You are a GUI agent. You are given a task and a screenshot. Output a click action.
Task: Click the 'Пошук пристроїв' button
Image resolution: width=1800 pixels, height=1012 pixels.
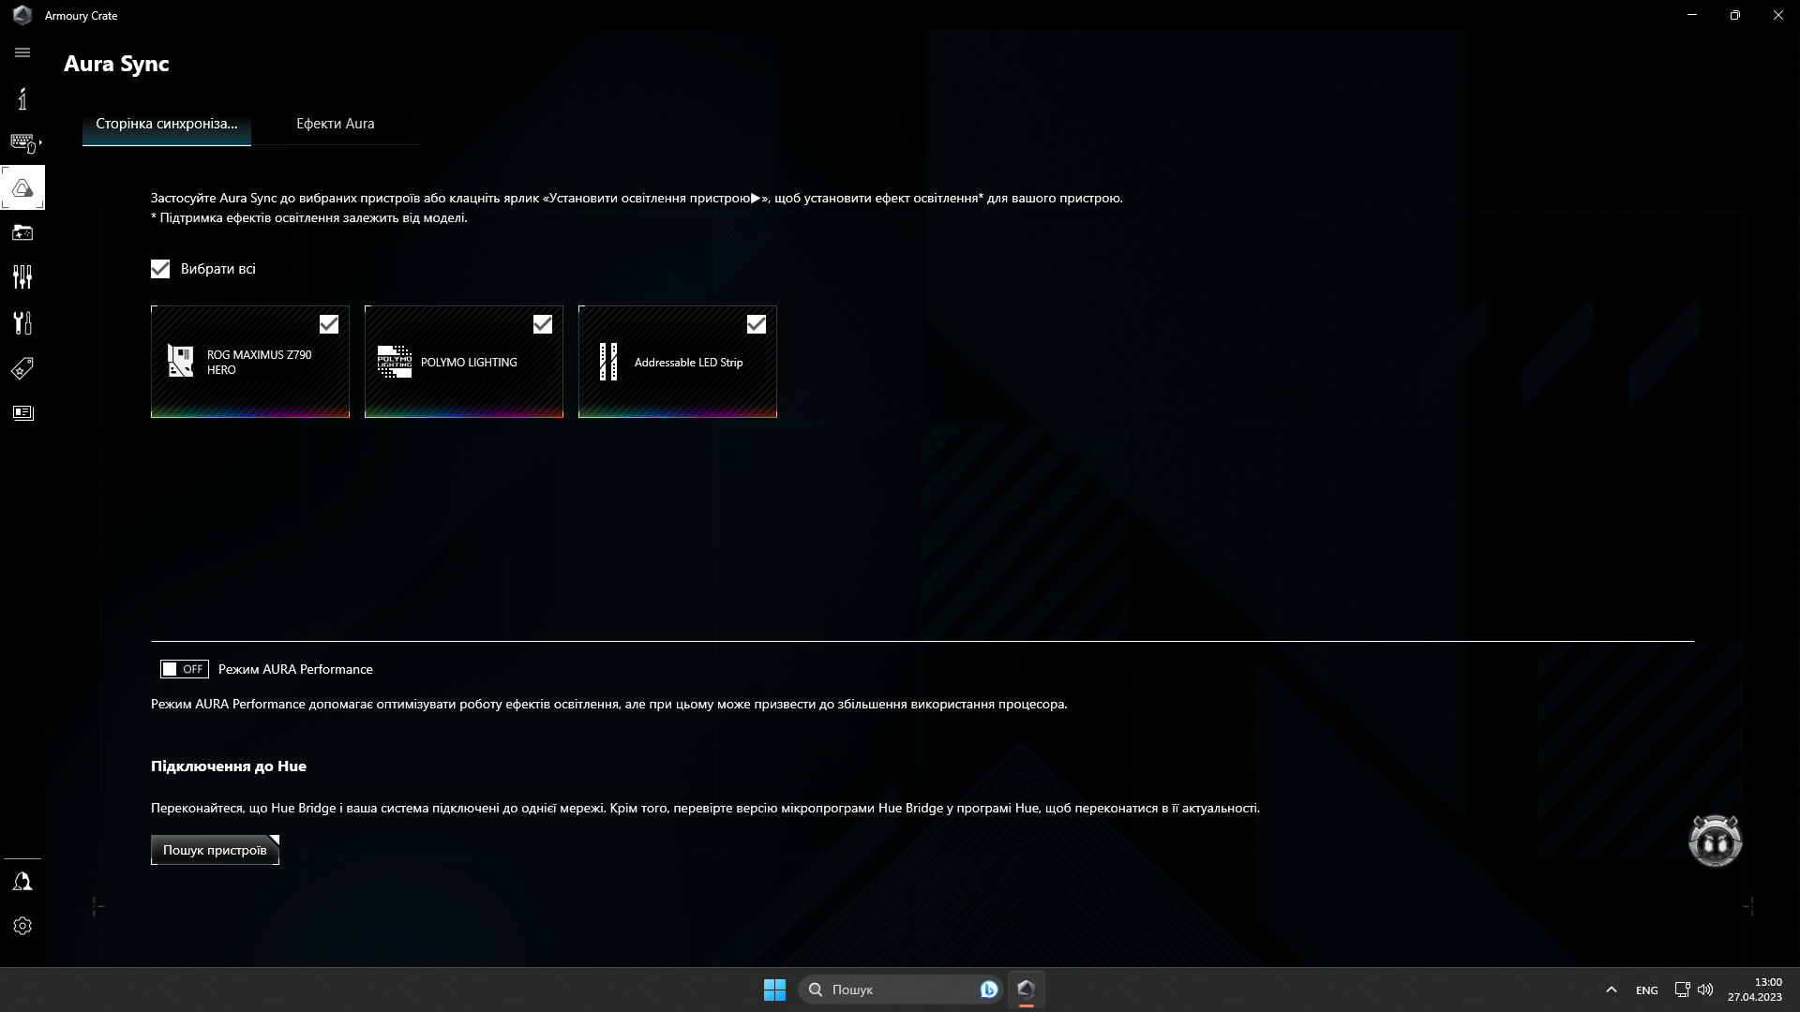pyautogui.click(x=215, y=850)
